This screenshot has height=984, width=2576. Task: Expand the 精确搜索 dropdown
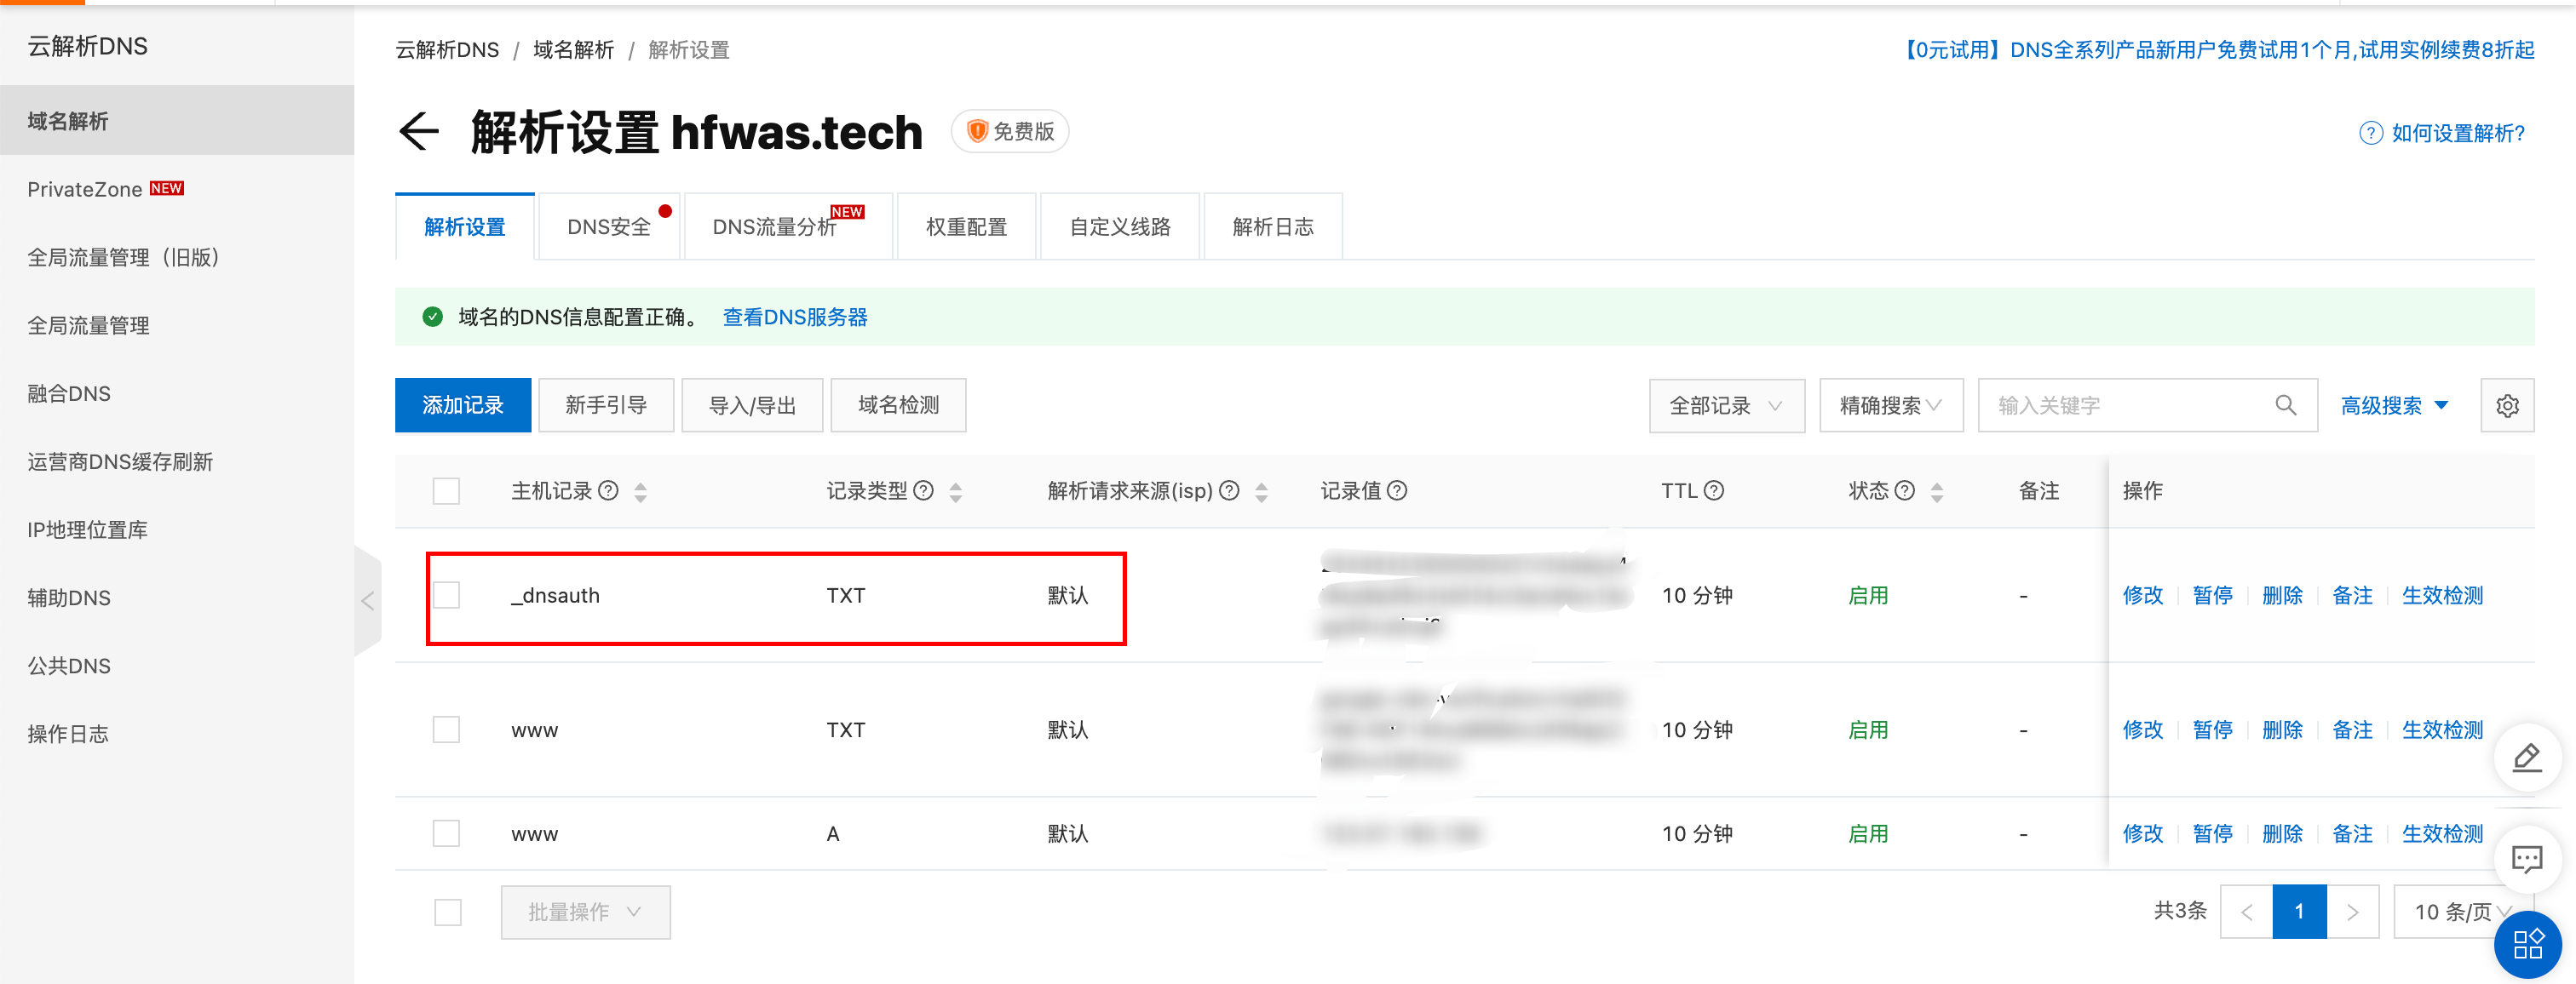click(1889, 405)
